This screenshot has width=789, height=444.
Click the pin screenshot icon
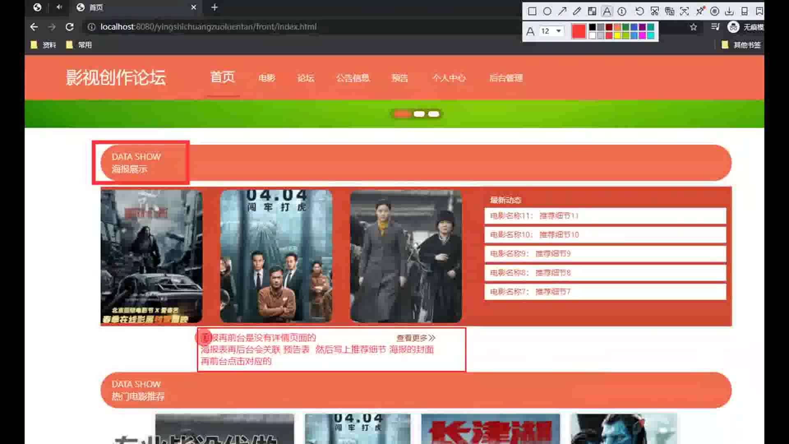pyautogui.click(x=700, y=11)
